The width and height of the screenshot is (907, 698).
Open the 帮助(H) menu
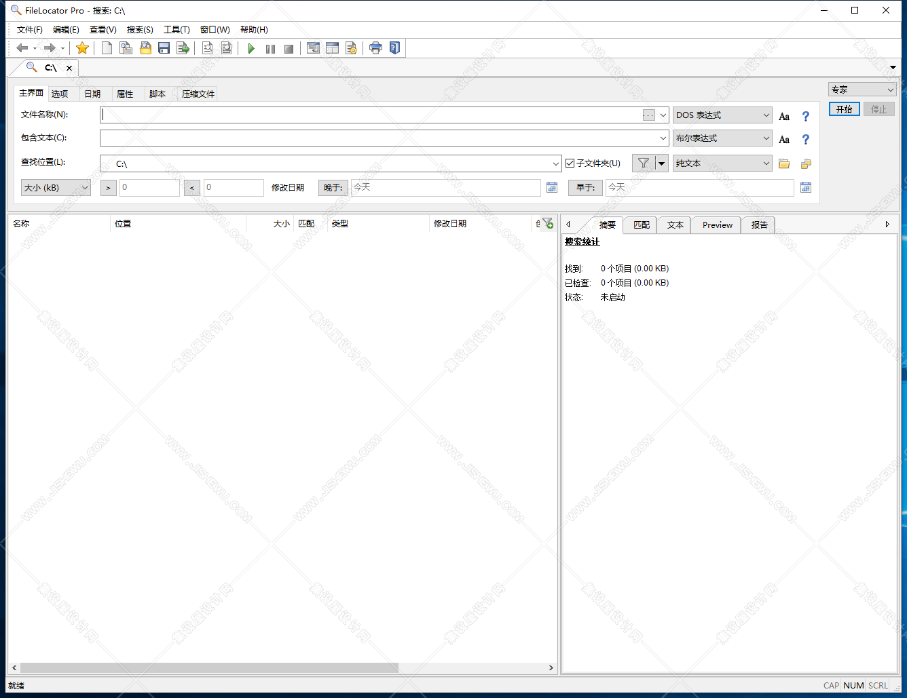(254, 30)
